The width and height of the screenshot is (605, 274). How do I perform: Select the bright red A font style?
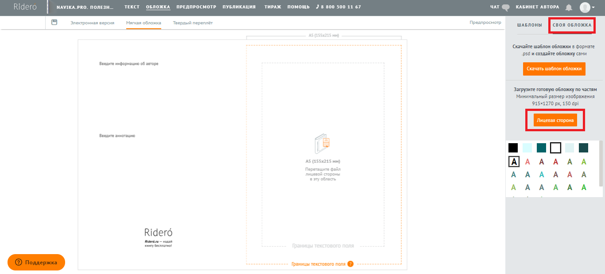(x=555, y=162)
